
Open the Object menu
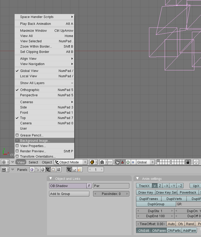coord(47,162)
